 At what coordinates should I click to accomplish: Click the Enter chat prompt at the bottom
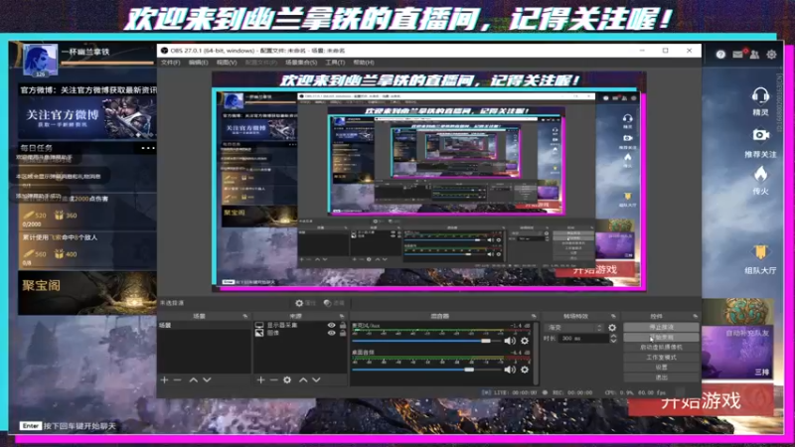pyautogui.click(x=68, y=426)
